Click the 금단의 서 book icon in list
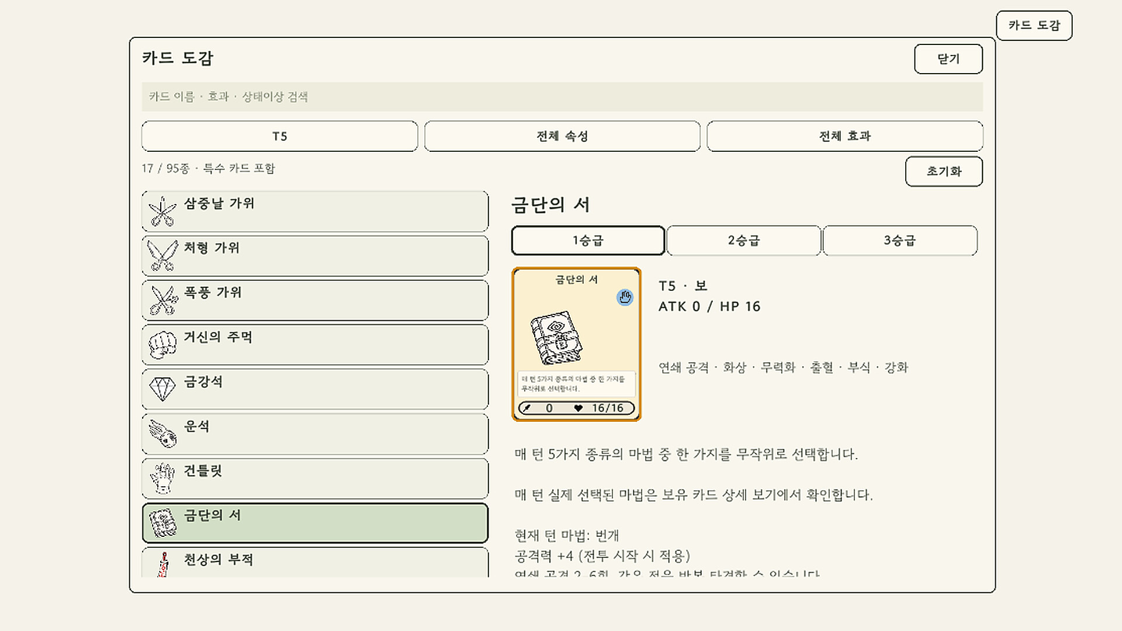Screen dimensions: 1122x631 (162, 523)
